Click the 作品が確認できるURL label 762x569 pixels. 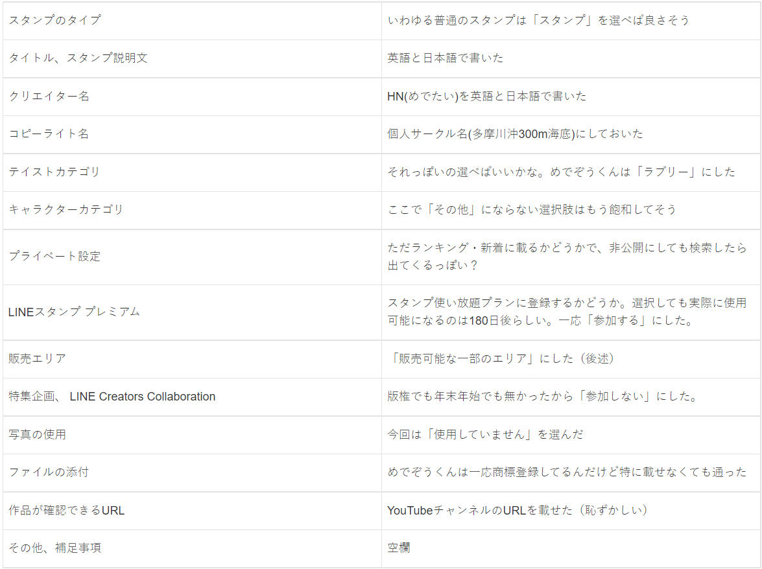click(x=66, y=510)
